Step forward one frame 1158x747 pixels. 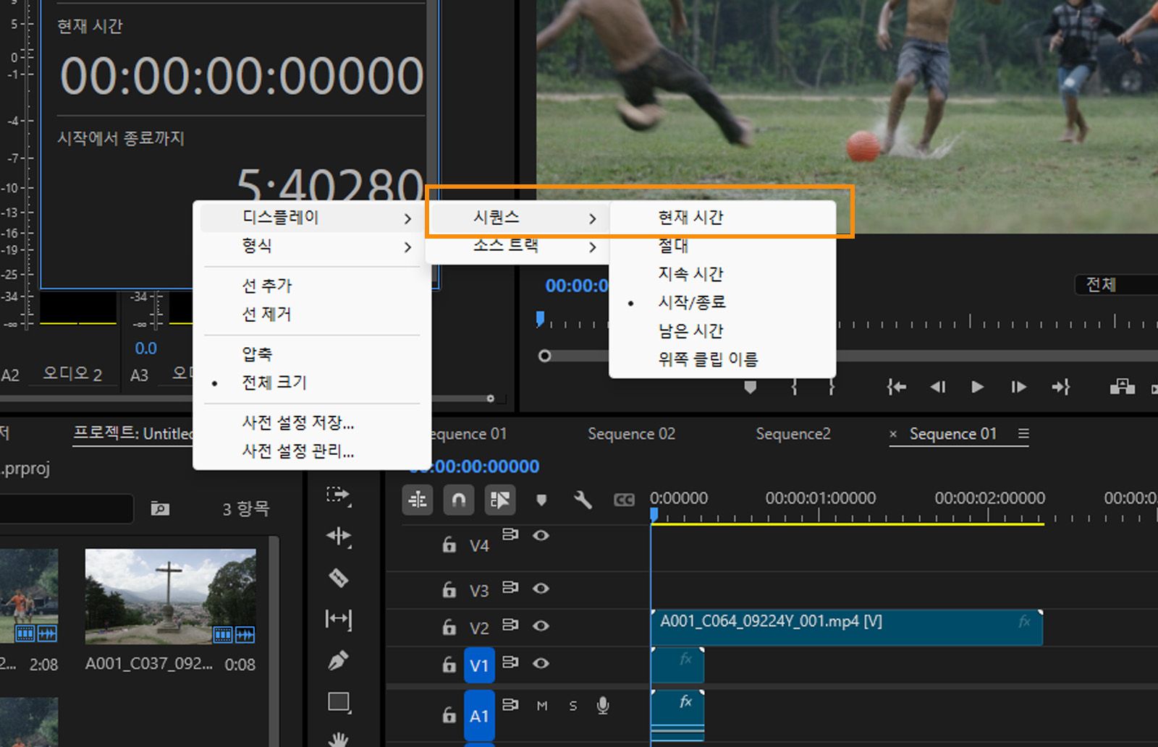(1019, 388)
